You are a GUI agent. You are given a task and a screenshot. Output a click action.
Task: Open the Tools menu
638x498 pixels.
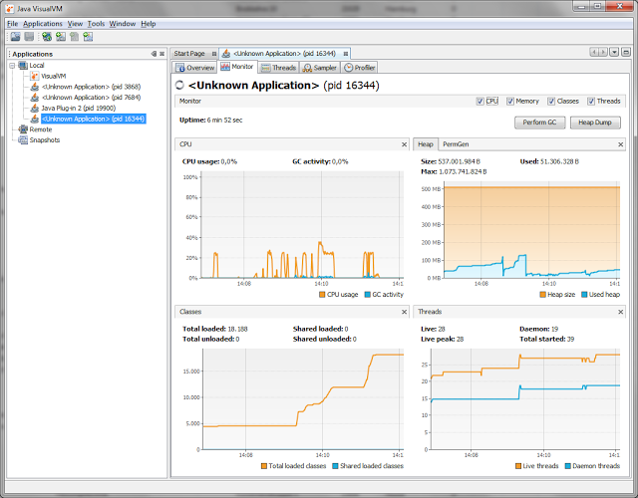(x=96, y=23)
